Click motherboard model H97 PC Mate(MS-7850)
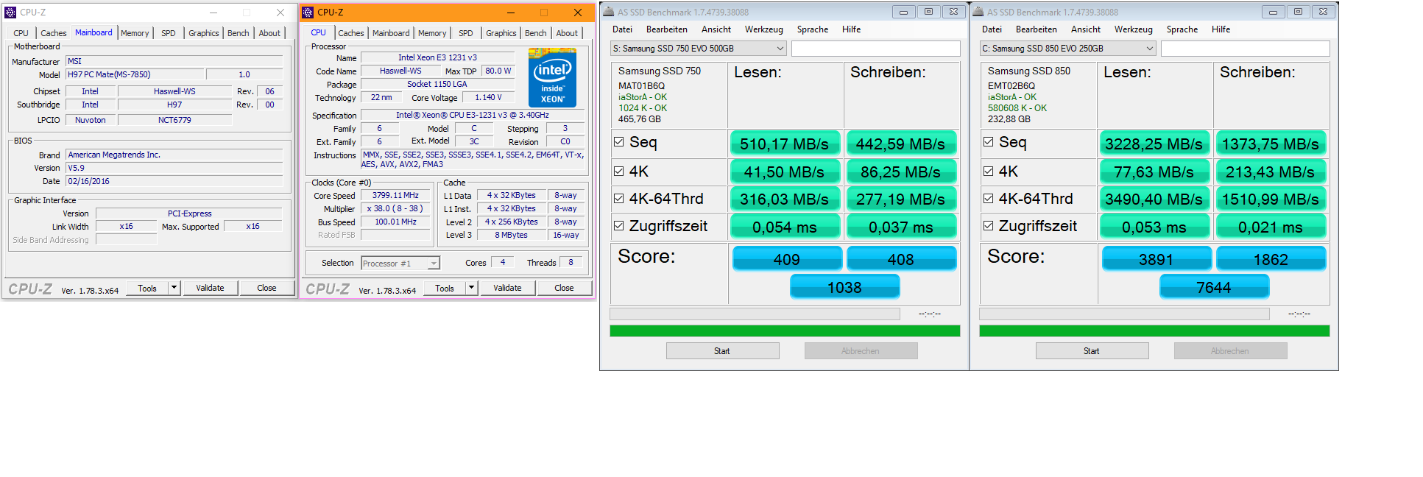Screen dimensions: 1423x477 pos(135,74)
